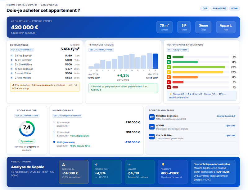Click the 2025 (demandé) timeline marker
248x190 pixels.
55,142
